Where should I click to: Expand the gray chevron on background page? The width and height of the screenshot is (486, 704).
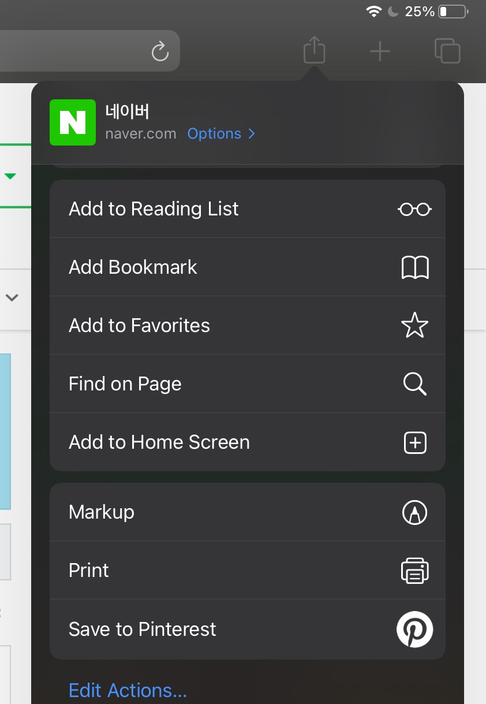(12, 298)
